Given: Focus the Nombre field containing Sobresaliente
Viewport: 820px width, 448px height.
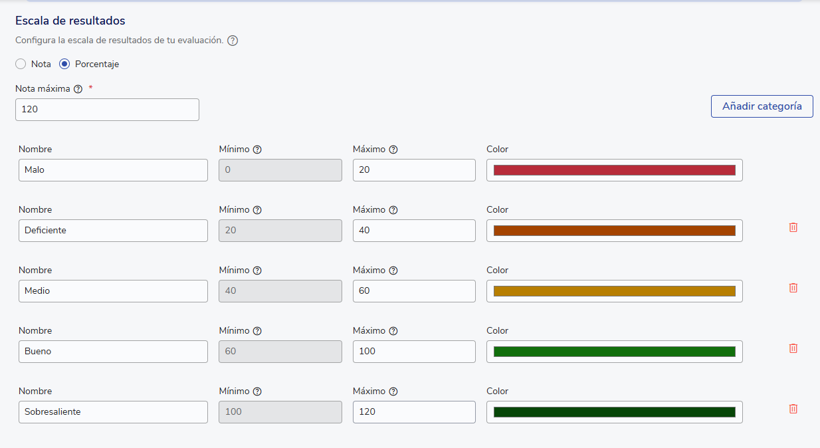Looking at the screenshot, I should (113, 412).
